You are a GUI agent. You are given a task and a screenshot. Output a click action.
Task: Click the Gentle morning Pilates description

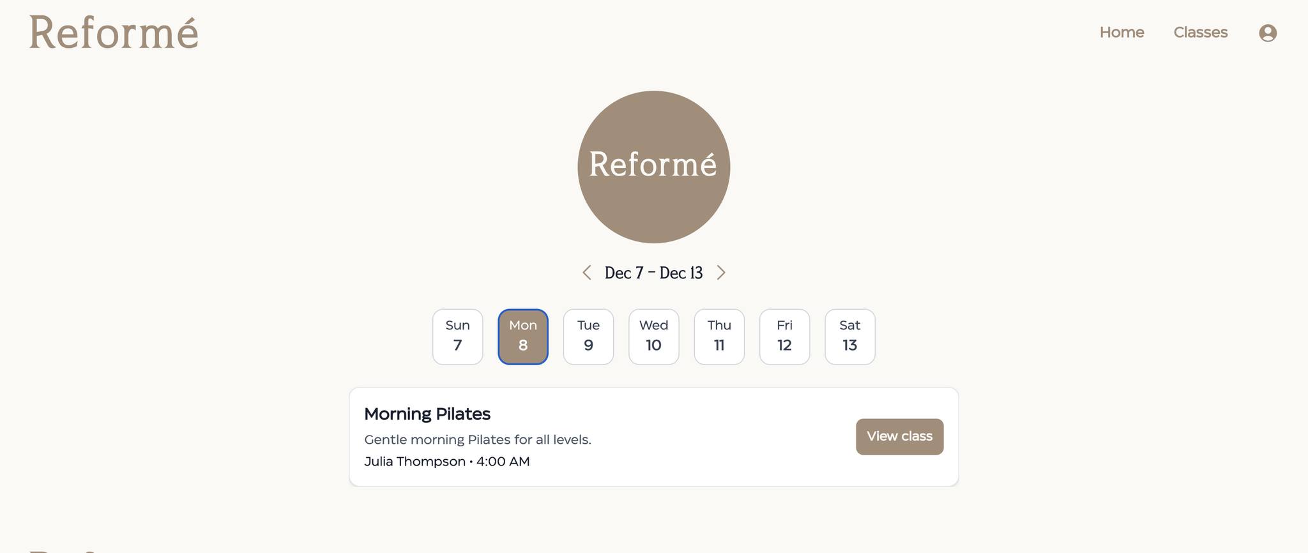478,439
